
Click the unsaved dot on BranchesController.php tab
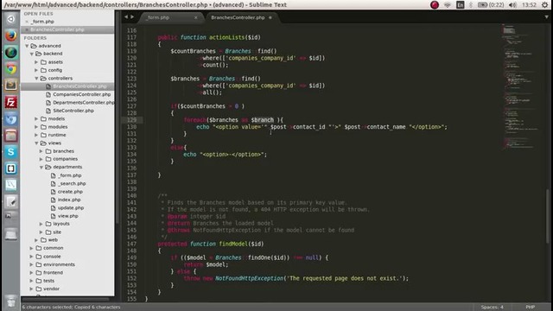point(270,17)
